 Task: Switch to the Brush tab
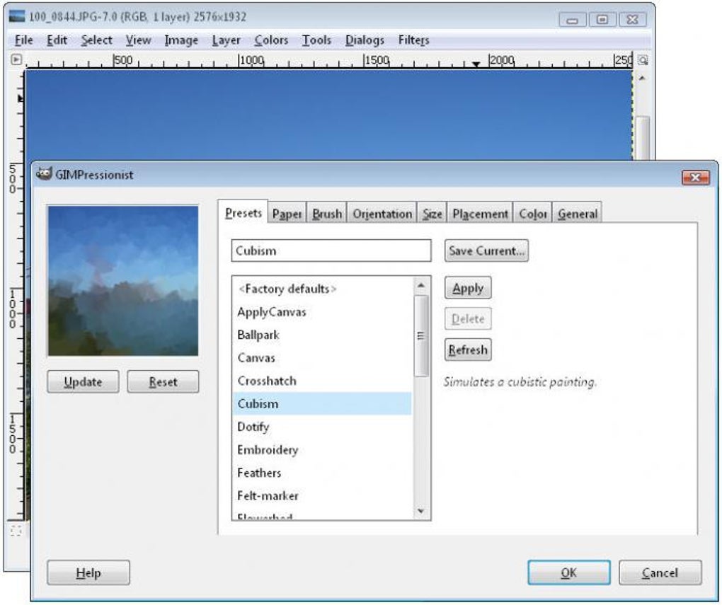(327, 214)
